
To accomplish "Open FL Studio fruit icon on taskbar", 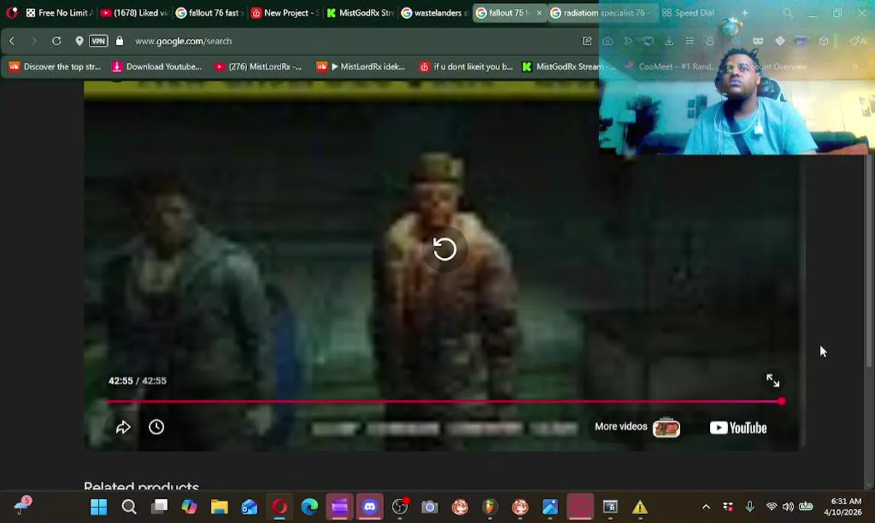I will tap(490, 507).
